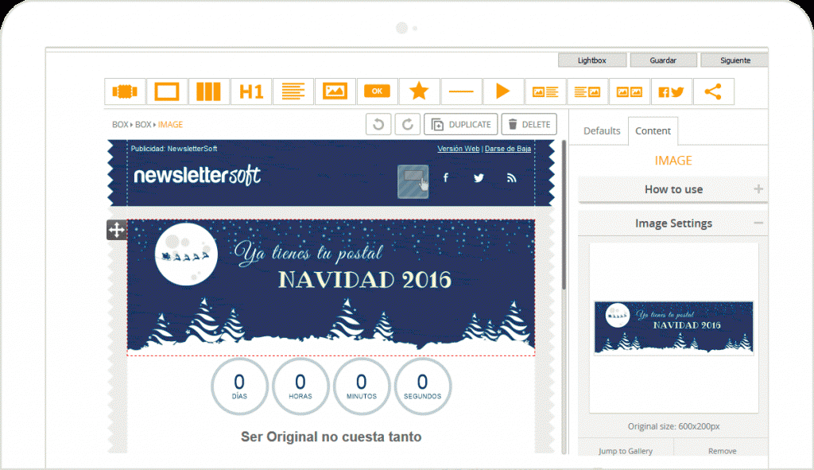Click the Facebook icon in newsletter header

coord(445,178)
